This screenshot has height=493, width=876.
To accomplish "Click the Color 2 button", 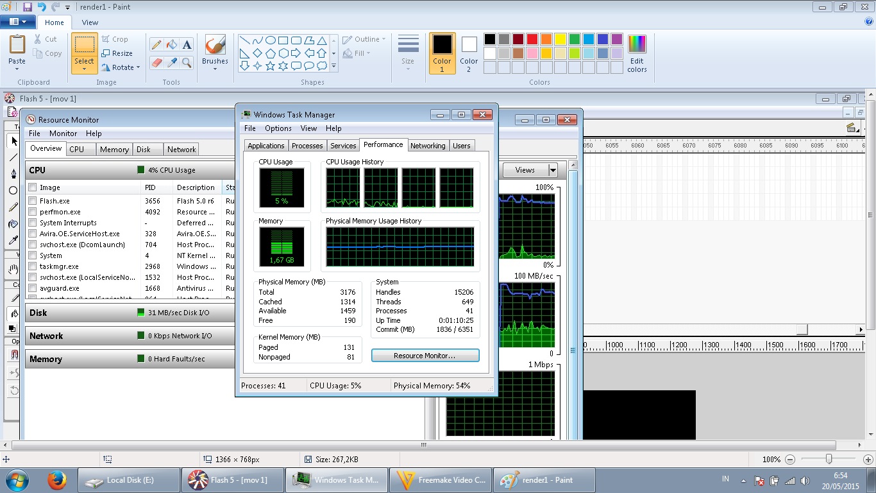I will coord(469,53).
